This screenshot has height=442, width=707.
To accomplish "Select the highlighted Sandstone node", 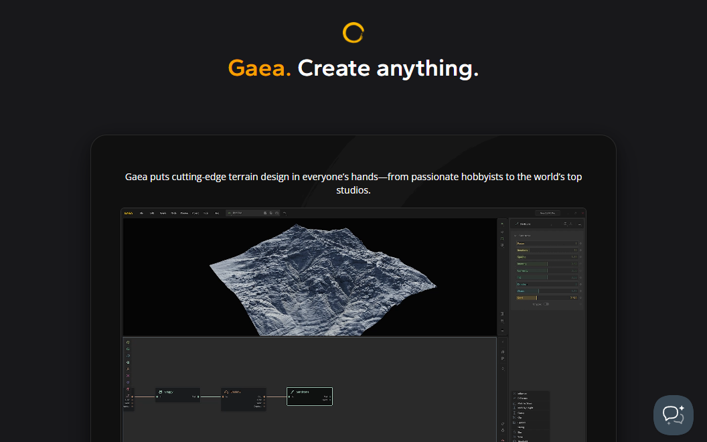I will click(x=309, y=396).
